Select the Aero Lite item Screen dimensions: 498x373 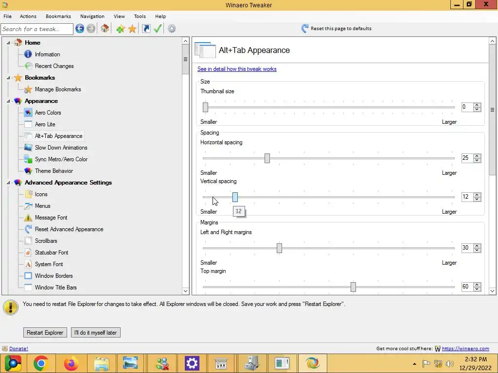45,124
